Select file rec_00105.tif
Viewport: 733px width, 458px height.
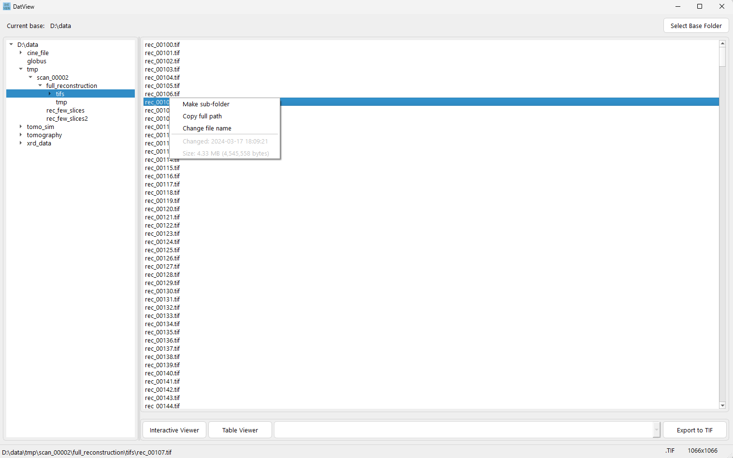click(x=162, y=86)
